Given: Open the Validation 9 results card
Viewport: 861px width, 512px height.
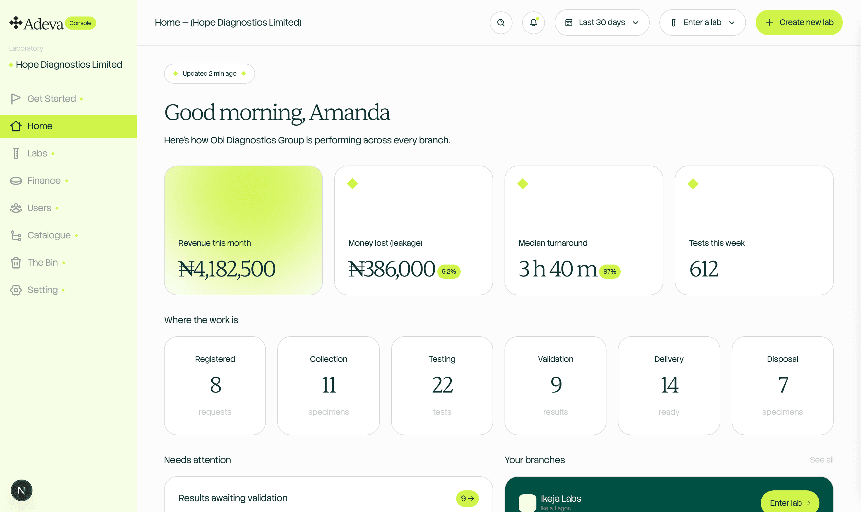Looking at the screenshot, I should click(x=555, y=385).
